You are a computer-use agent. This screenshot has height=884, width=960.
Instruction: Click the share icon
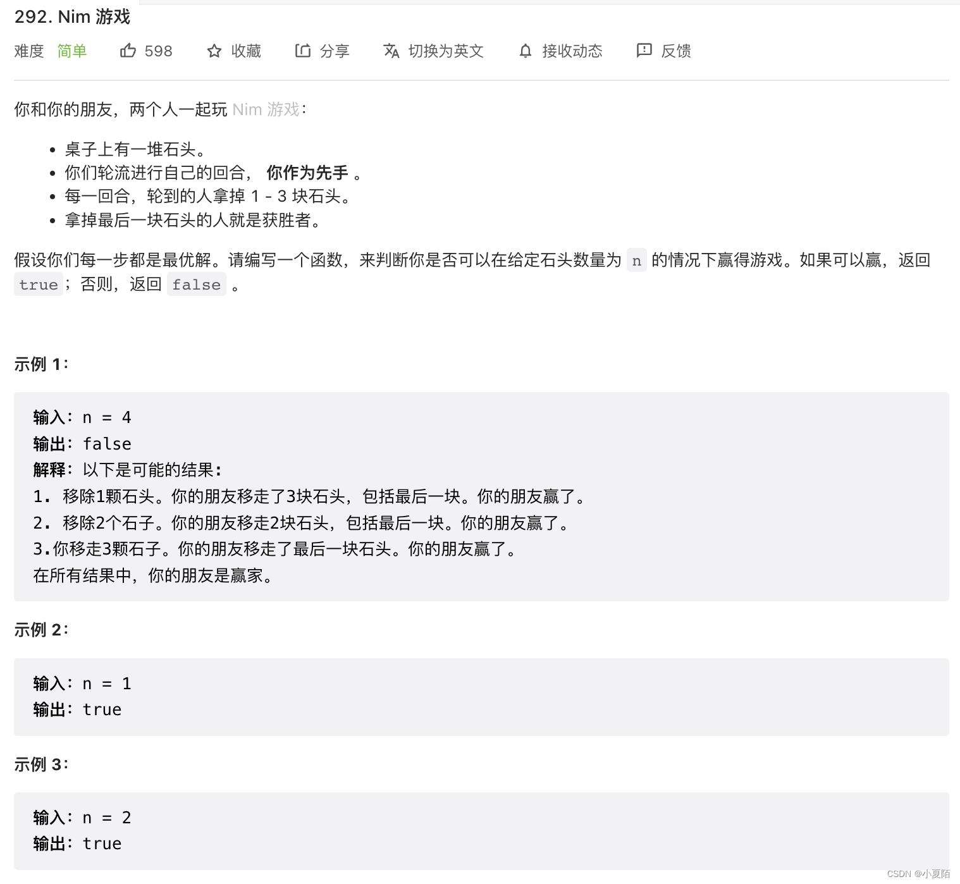pyautogui.click(x=303, y=51)
